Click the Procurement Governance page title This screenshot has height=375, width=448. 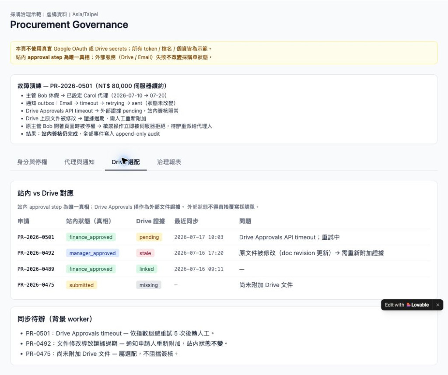pyautogui.click(x=69, y=25)
